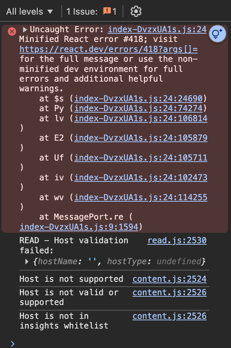Open the react.dev errors 418 link
The image size is (231, 348).
pyautogui.click(x=108, y=49)
